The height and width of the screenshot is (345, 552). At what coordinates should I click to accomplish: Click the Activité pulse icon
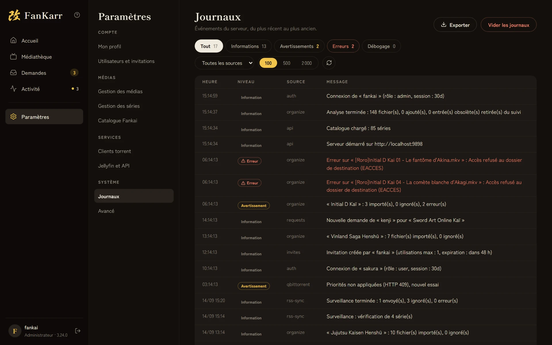[14, 89]
